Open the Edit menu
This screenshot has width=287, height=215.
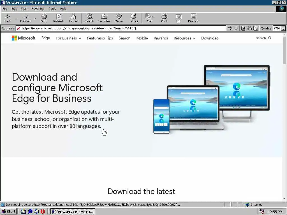coord(14,9)
